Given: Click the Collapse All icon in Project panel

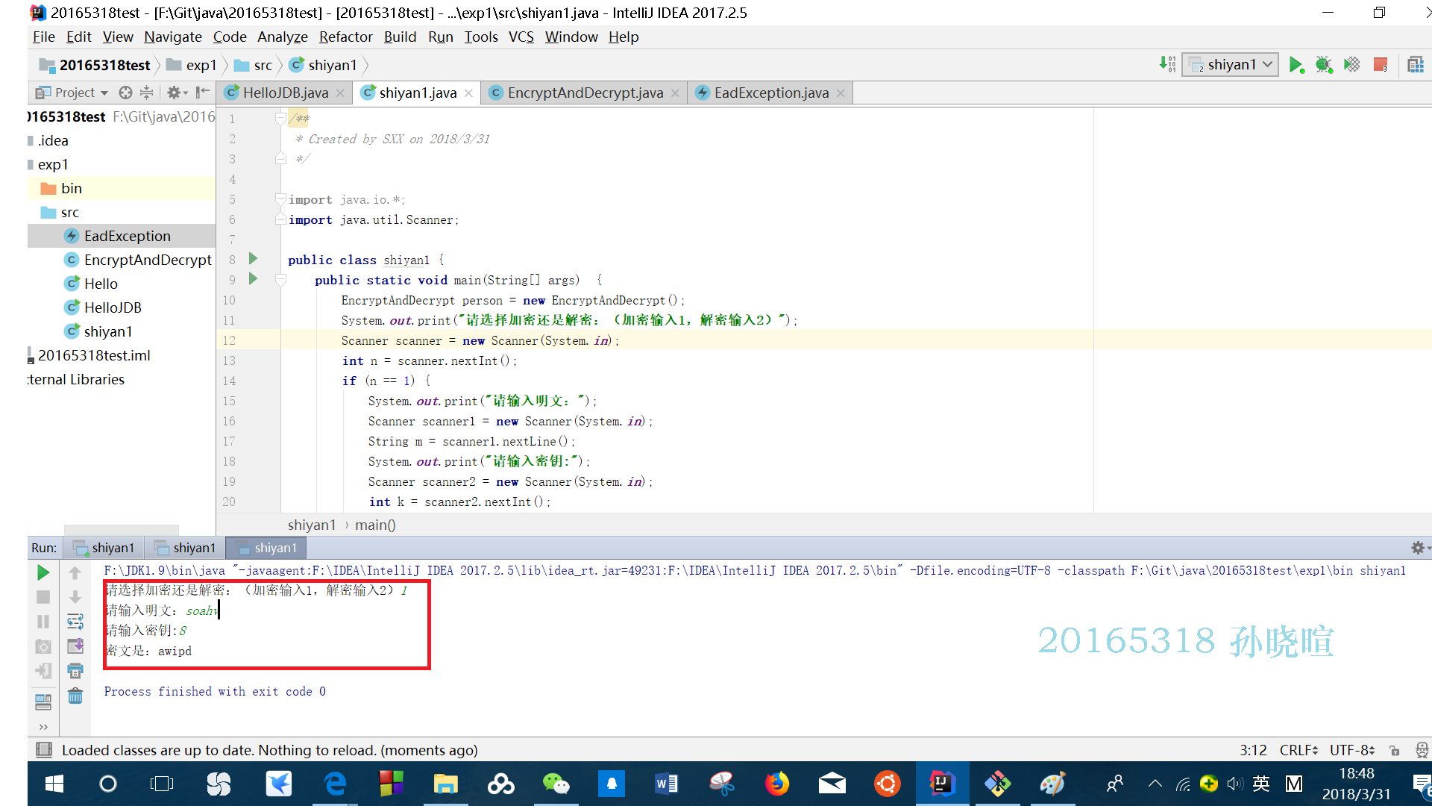Looking at the screenshot, I should pyautogui.click(x=147, y=93).
